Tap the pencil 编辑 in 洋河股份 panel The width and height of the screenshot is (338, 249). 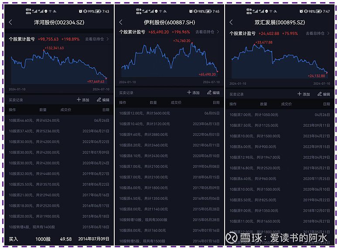coord(103,100)
